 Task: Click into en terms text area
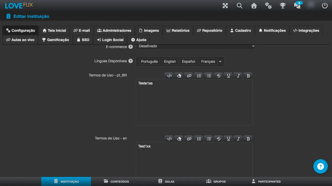tap(194, 159)
